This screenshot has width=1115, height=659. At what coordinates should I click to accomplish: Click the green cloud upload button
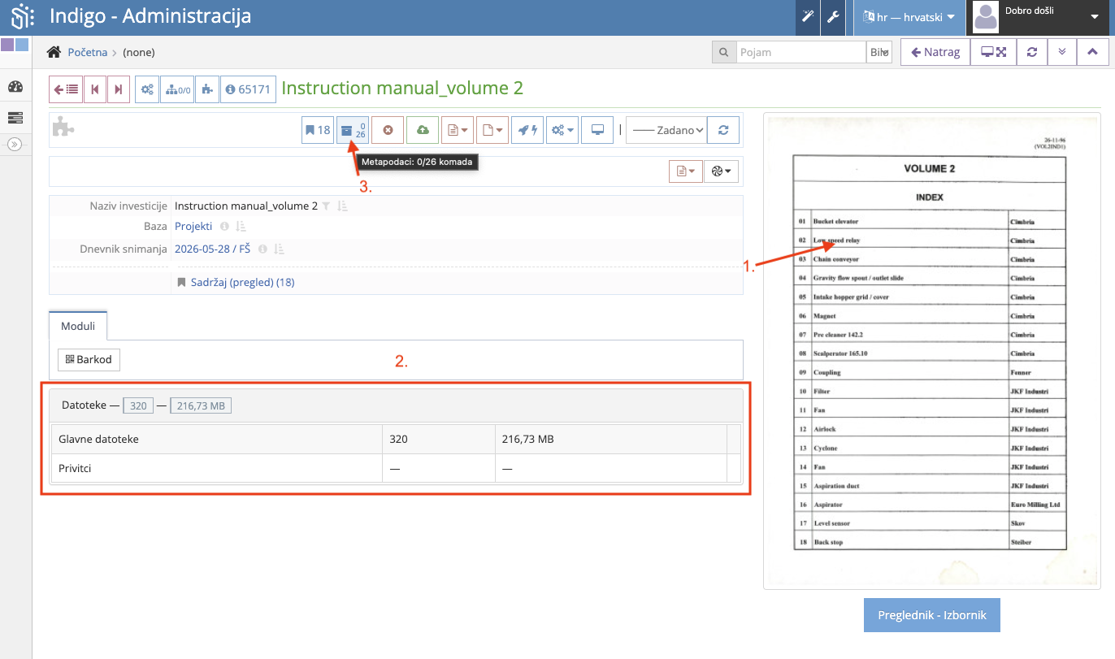[423, 130]
